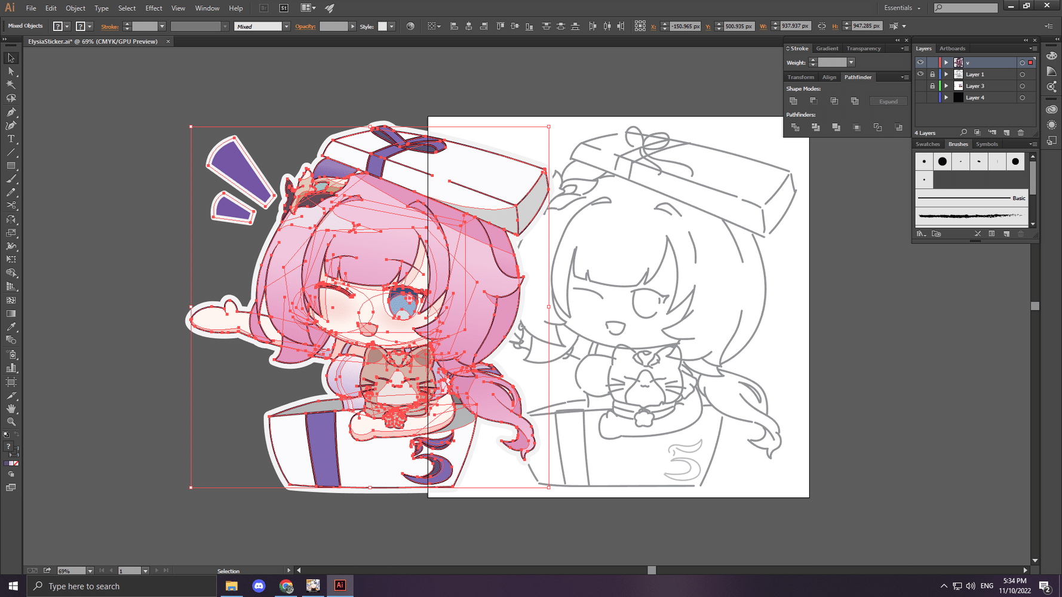This screenshot has height=597, width=1062.
Task: Select the Basic brush stroke
Action: coord(970,198)
